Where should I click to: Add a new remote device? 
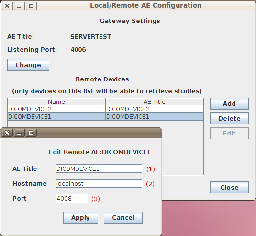point(229,103)
